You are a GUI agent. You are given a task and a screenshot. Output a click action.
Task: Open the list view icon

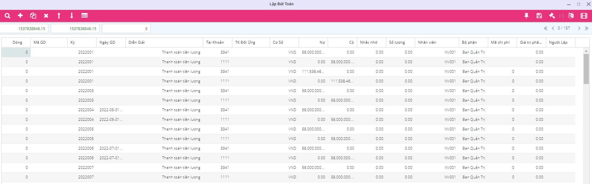[85, 15]
